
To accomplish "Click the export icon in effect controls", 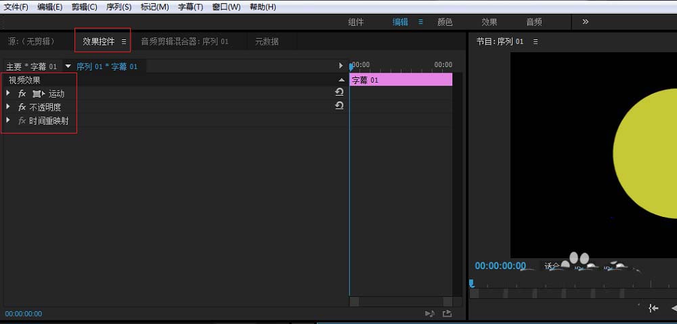I will (x=447, y=314).
